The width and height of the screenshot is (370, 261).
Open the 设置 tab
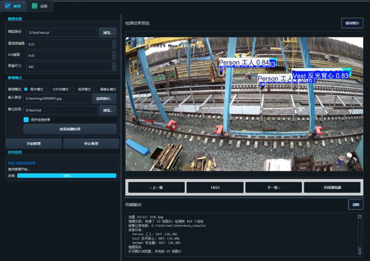pyautogui.click(x=39, y=6)
